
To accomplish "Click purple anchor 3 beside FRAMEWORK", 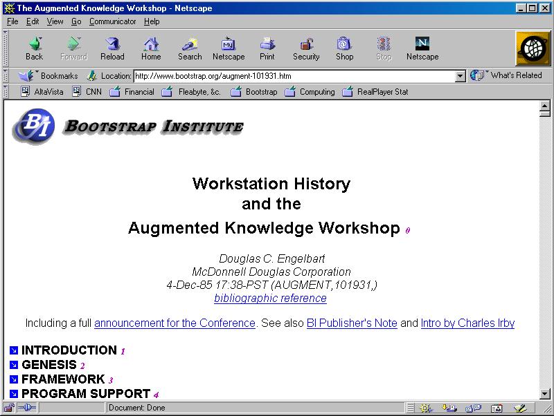I will point(111,380).
